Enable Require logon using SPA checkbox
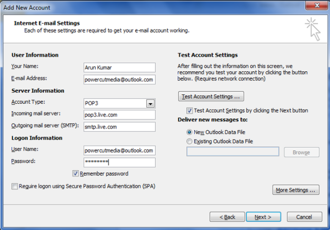This screenshot has width=330, height=230. pyautogui.click(x=15, y=187)
